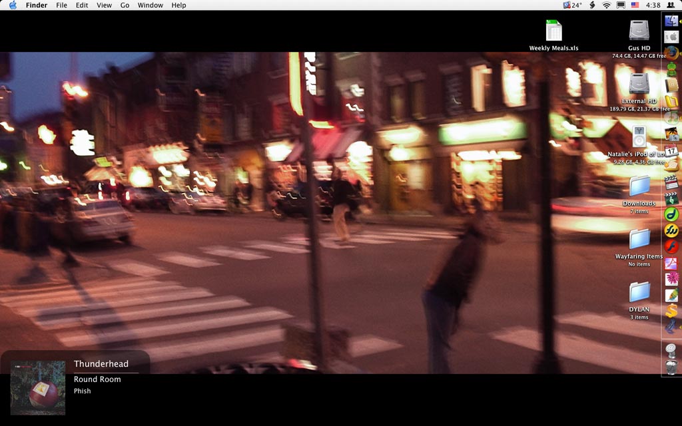Select the Weekly Meals.xls file icon

[553, 31]
